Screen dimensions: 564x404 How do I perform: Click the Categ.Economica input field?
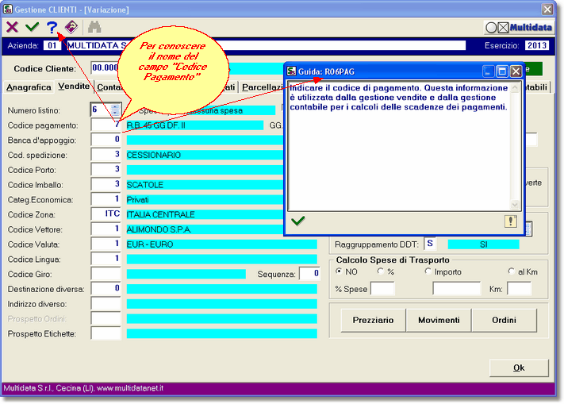[106, 199]
